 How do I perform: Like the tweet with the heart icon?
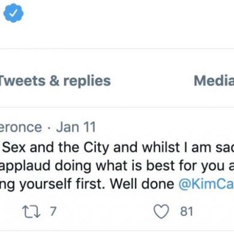tap(161, 212)
